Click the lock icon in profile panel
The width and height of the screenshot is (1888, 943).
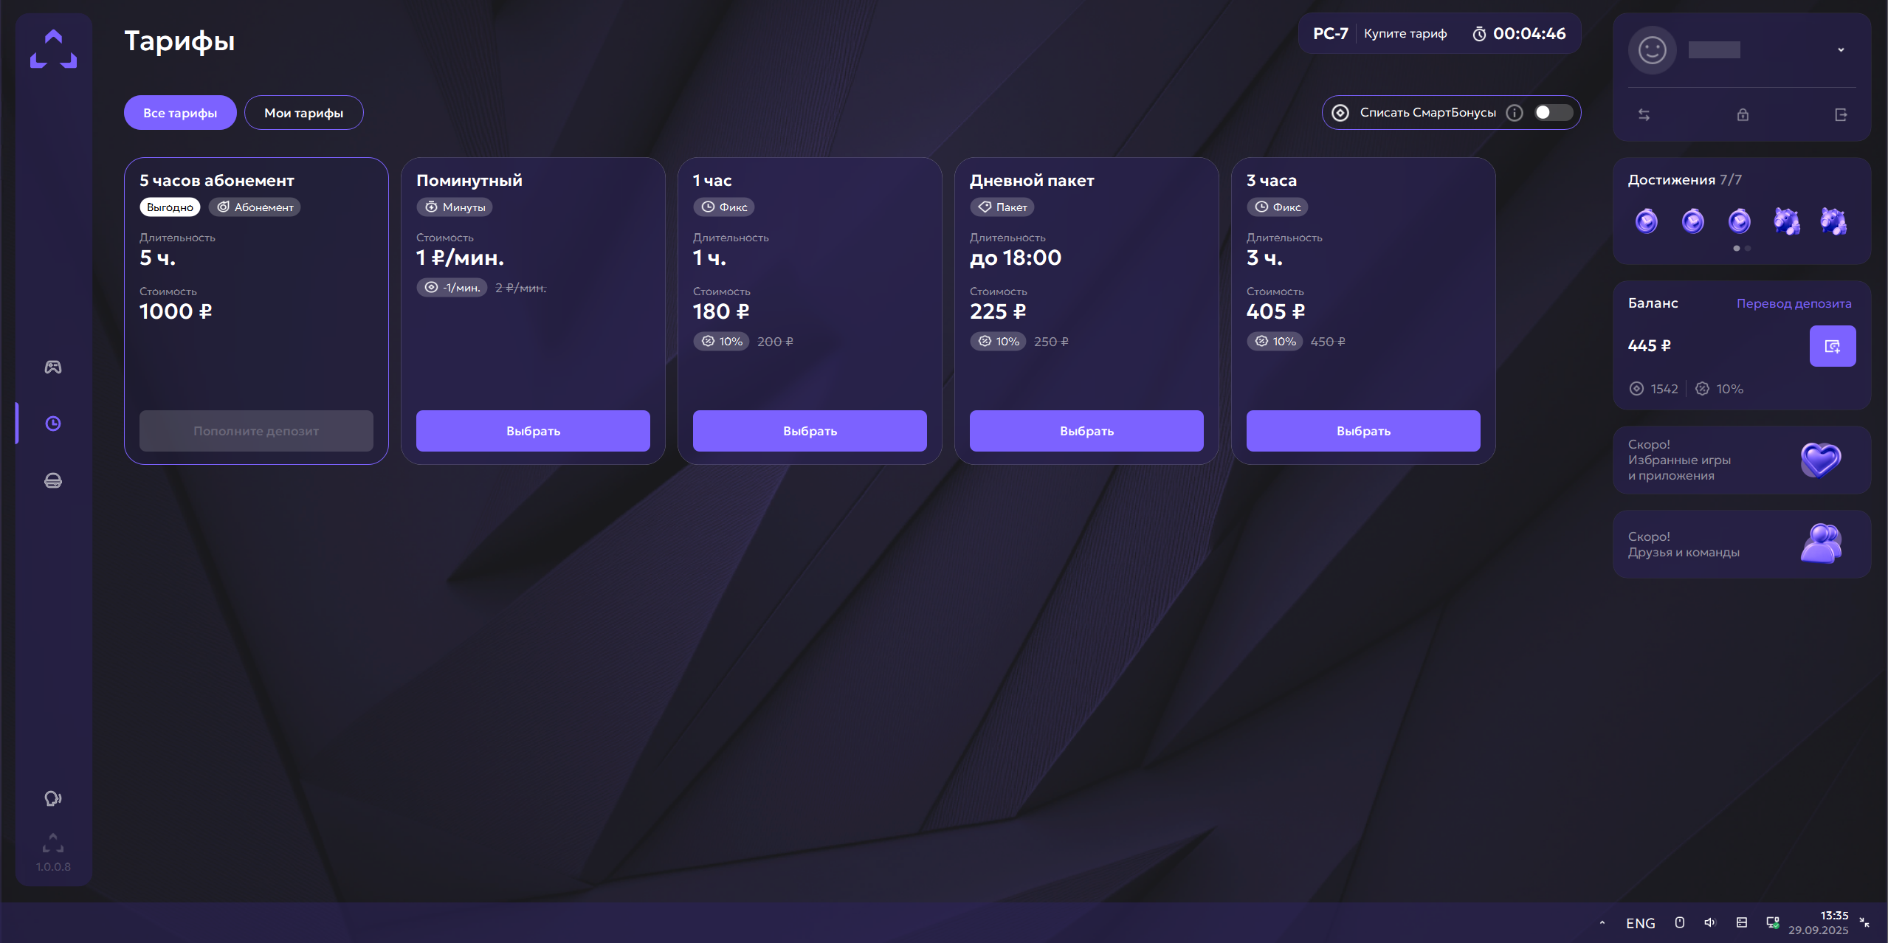[1743, 114]
